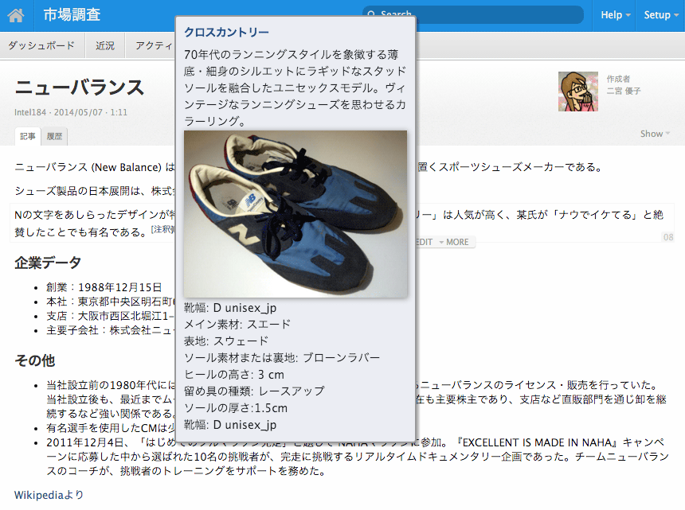Select the 記事 tab
Viewport: 685px width, 510px height.
point(28,136)
